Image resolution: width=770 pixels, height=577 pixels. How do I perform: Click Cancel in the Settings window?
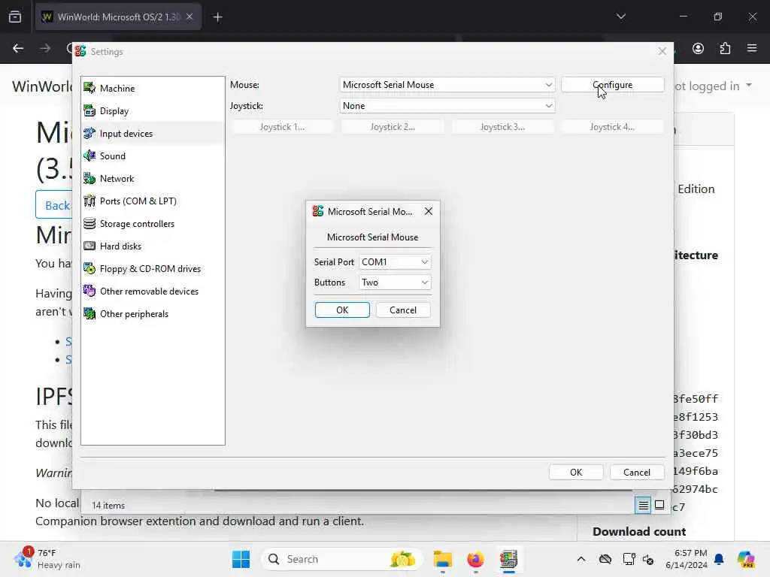click(x=636, y=472)
